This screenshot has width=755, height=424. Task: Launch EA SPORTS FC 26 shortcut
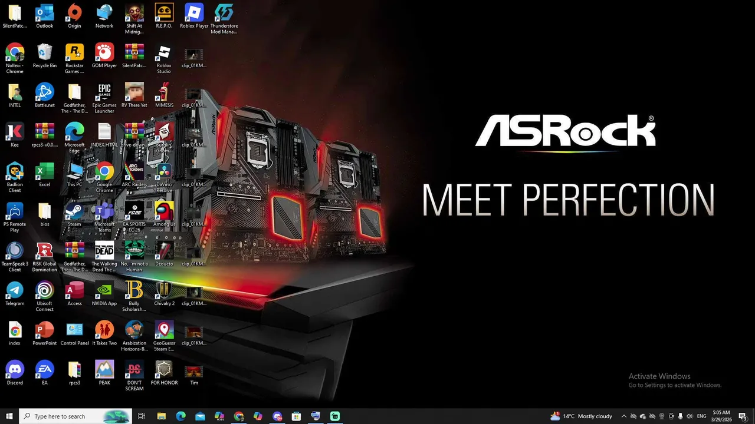[134, 217]
